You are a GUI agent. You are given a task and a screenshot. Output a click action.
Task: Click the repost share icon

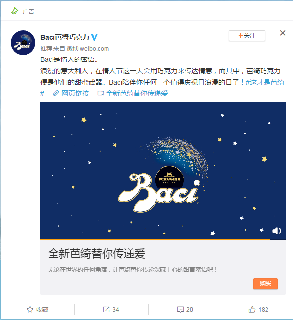106,309
